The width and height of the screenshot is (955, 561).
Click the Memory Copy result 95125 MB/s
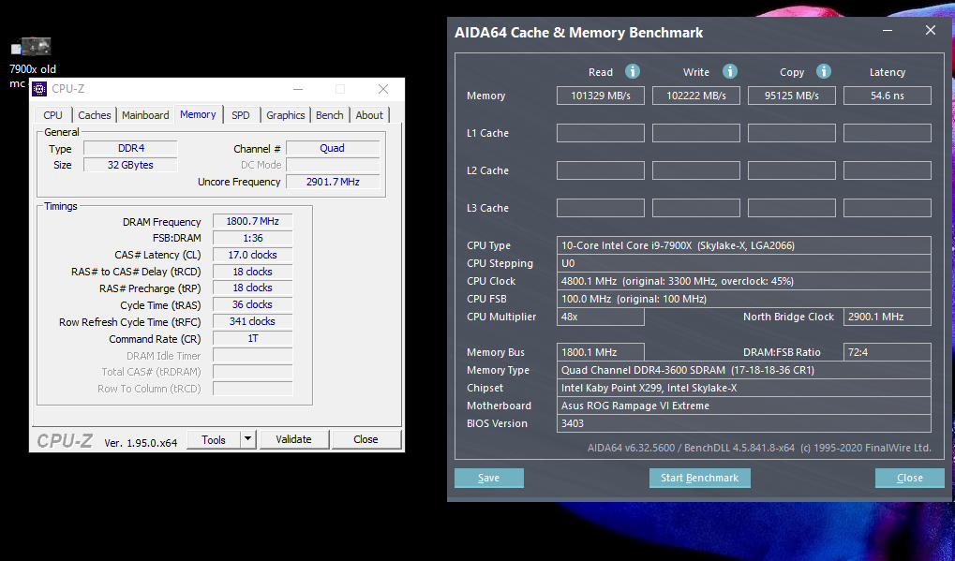tap(792, 96)
